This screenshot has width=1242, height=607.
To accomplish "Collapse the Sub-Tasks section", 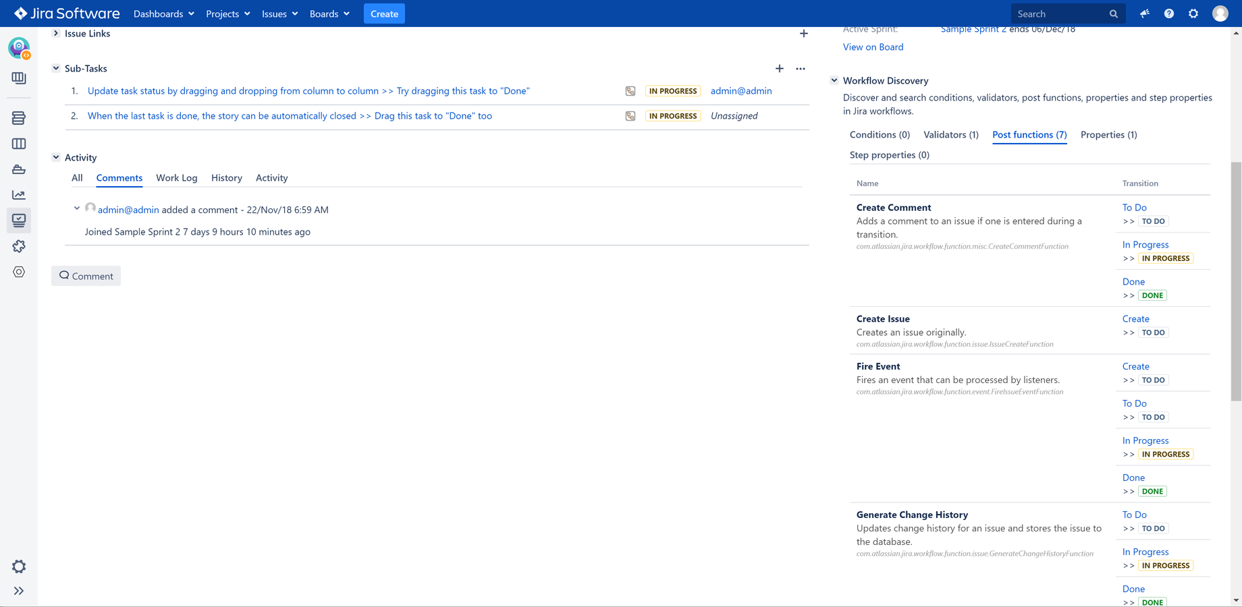I will click(56, 68).
